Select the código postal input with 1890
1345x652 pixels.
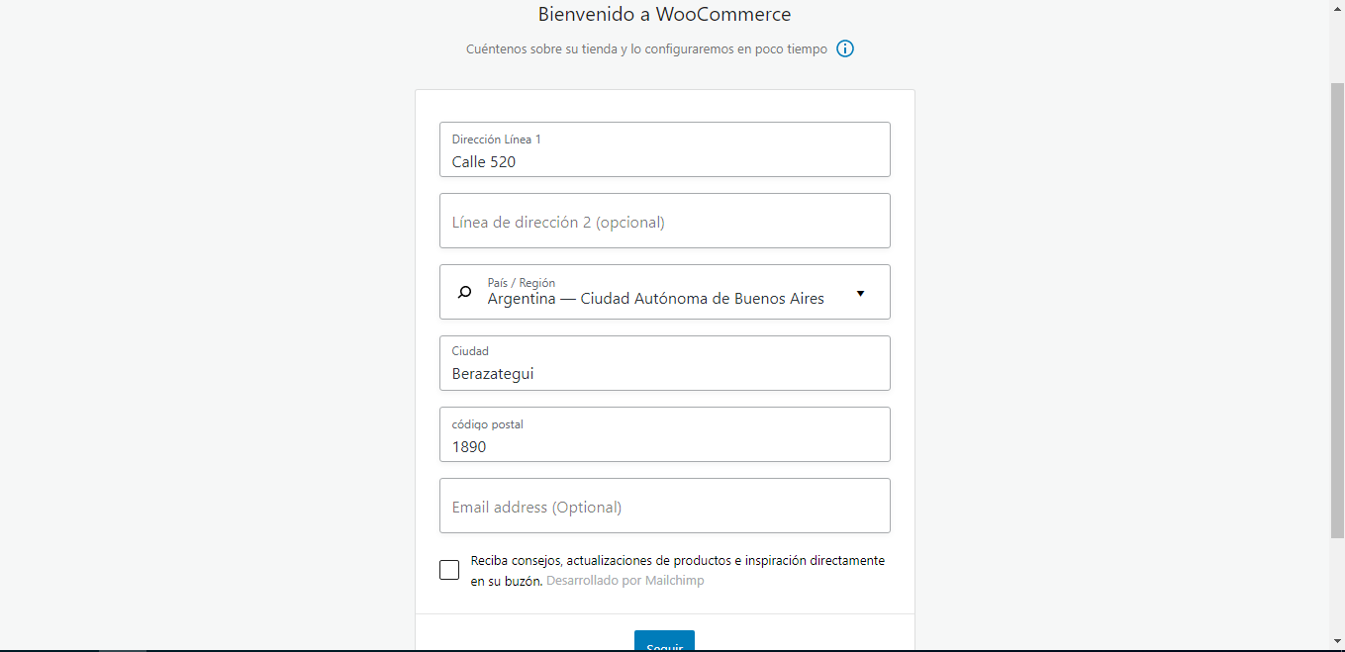(x=664, y=446)
